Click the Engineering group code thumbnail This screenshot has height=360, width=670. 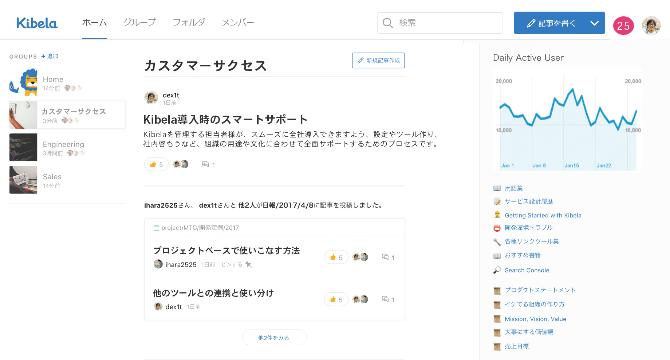point(23,147)
